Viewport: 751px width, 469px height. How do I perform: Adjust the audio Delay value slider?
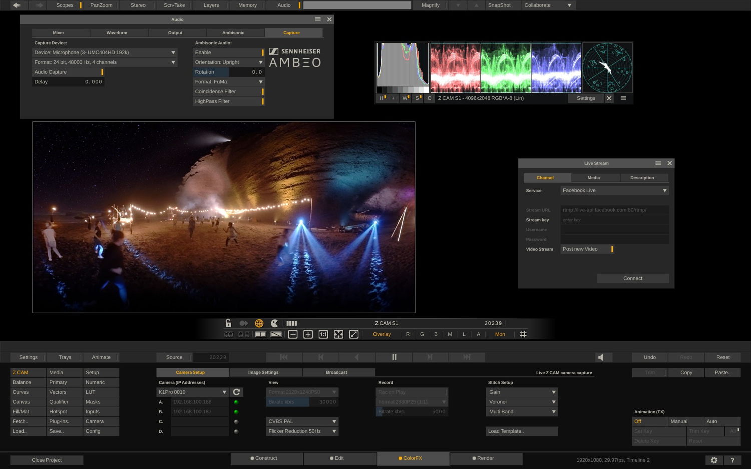click(68, 82)
